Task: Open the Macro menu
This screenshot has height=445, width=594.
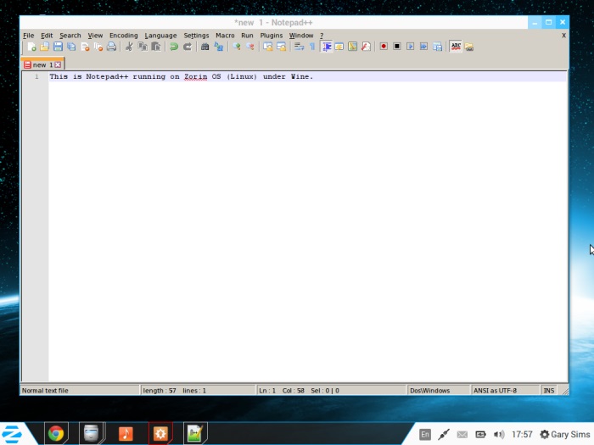Action: (225, 36)
